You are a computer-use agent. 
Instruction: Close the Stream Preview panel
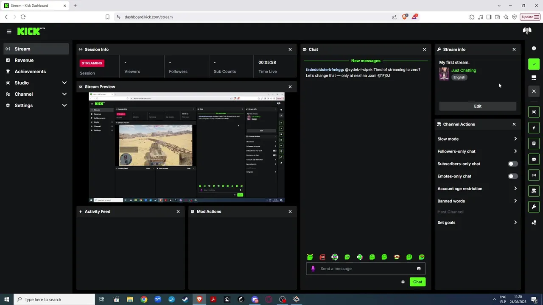click(x=290, y=87)
